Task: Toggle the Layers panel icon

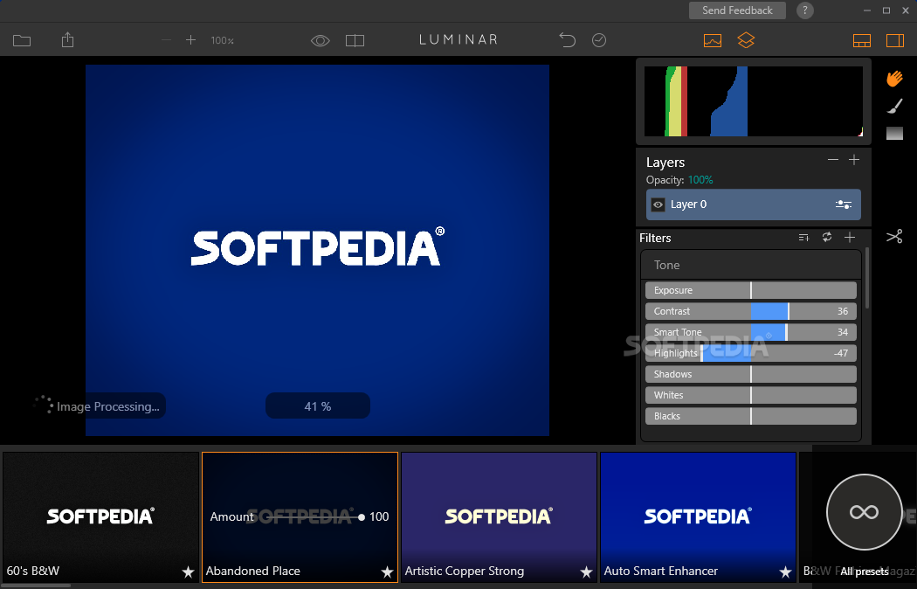Action: pyautogui.click(x=746, y=40)
